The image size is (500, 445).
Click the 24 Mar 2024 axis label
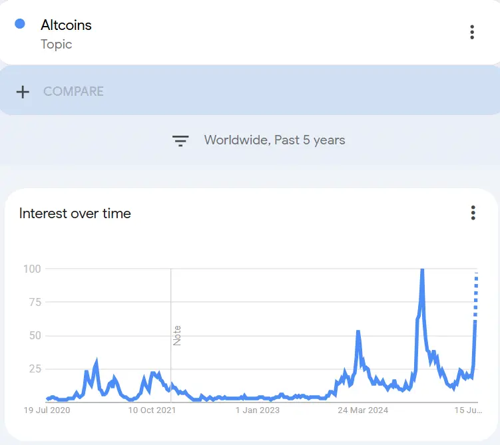point(363,410)
